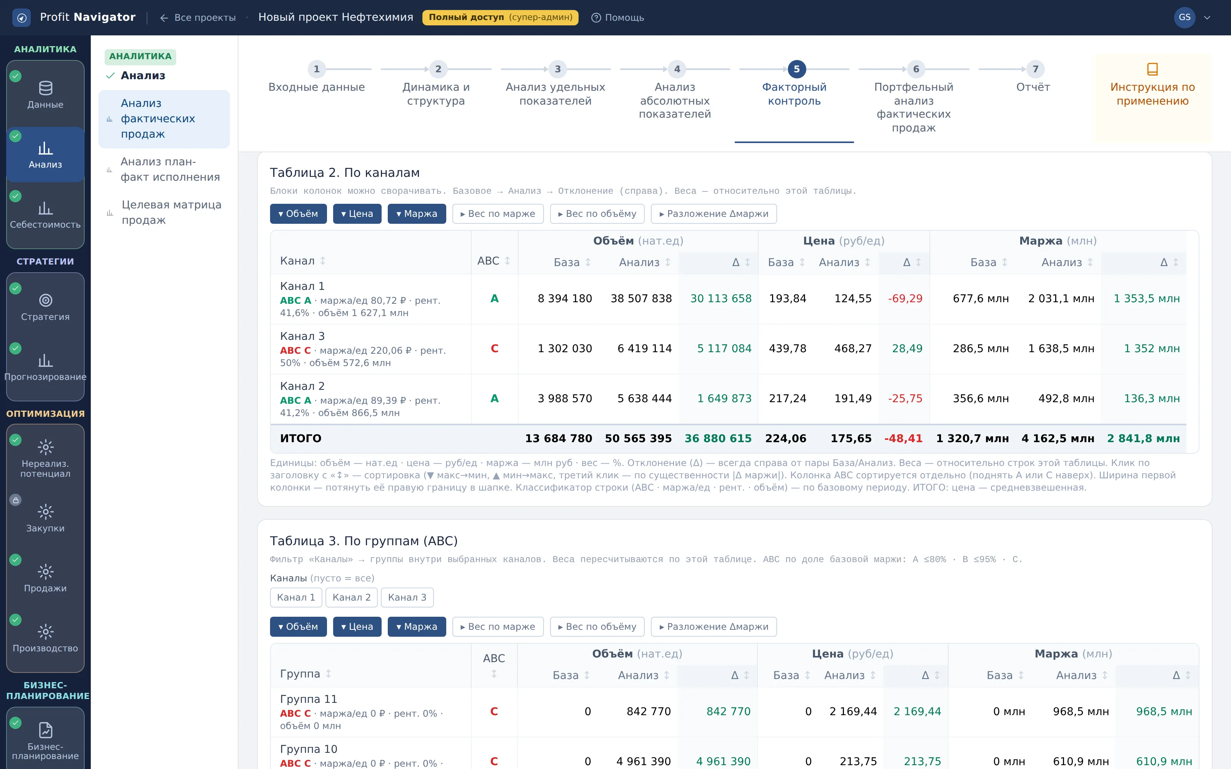Collapse Объём block in Table 2
1231x769 pixels.
point(298,214)
